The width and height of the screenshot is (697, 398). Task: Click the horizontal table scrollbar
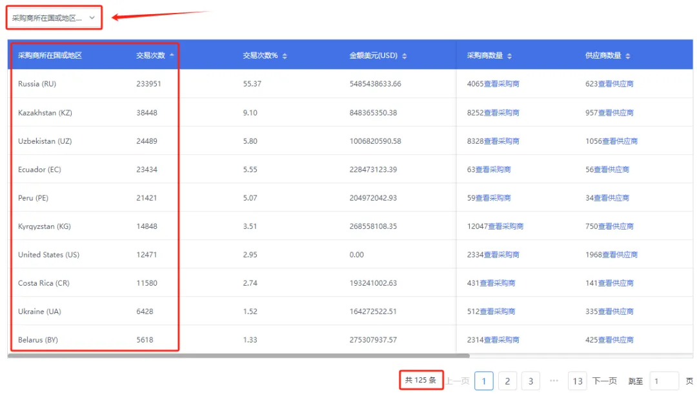(x=239, y=355)
